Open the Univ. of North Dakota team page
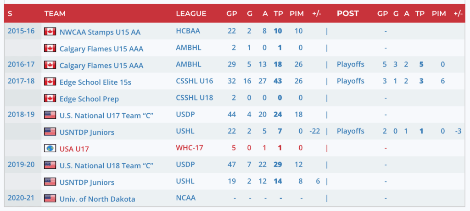This screenshot has height=211, width=470. [x=97, y=199]
